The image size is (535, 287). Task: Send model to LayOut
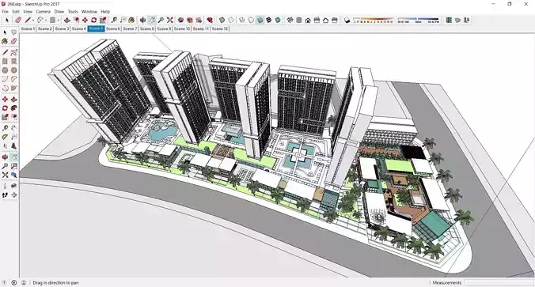pos(199,20)
